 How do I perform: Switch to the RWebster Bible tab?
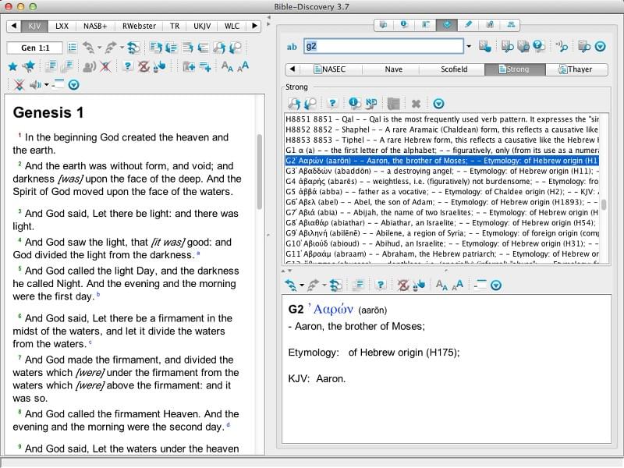[139, 27]
